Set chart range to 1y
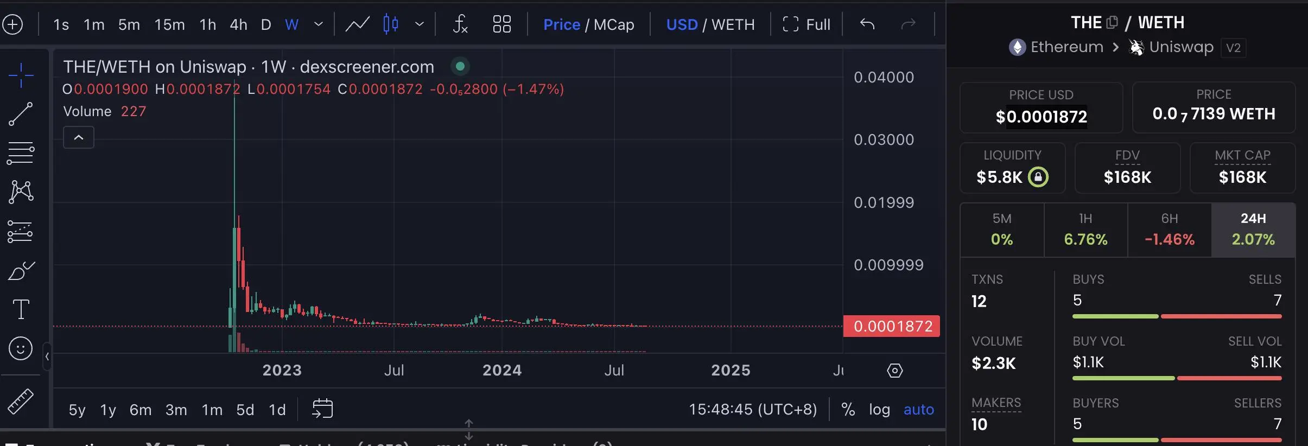The width and height of the screenshot is (1308, 446). pyautogui.click(x=108, y=410)
